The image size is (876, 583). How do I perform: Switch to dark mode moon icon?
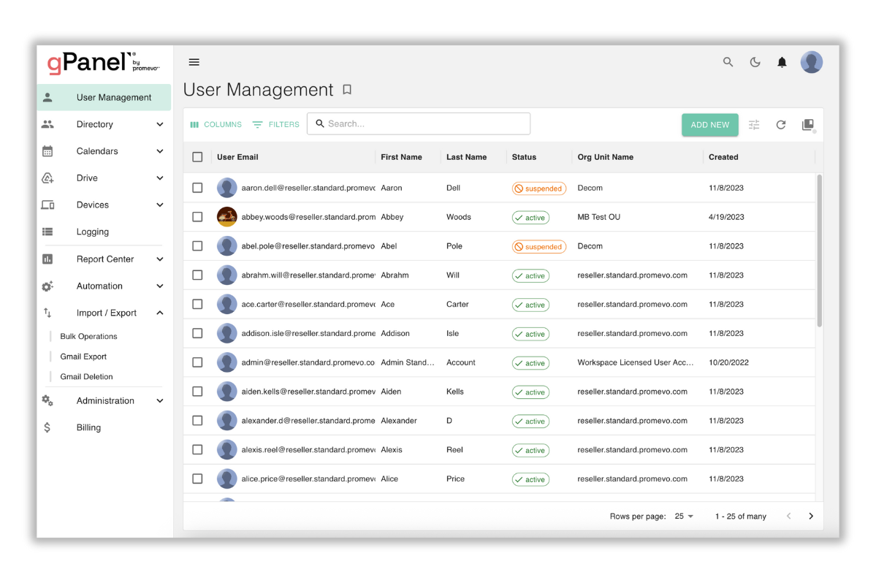pos(755,62)
